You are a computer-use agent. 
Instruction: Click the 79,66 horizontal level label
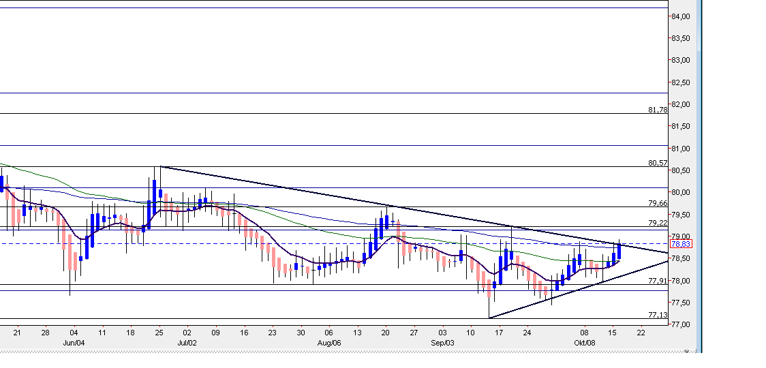[658, 203]
